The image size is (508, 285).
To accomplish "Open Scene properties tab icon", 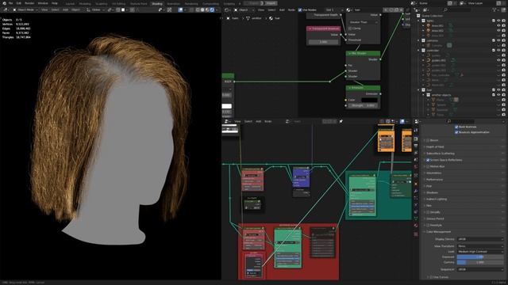I will (x=416, y=160).
